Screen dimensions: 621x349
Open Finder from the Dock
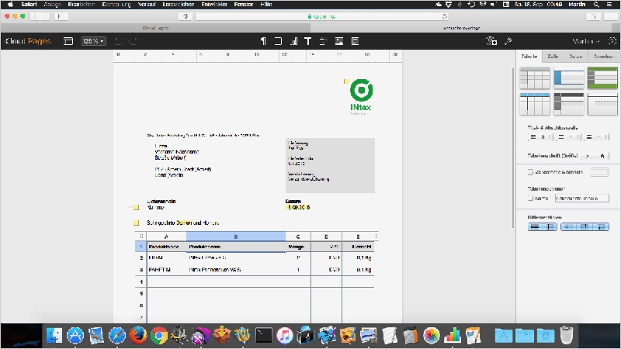point(54,336)
